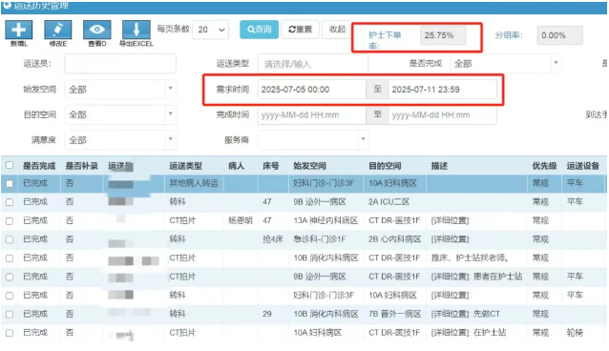Screen dimensions: 609x351
Task: Click the 导出EXCEL download arrow icon
Action: point(136,30)
